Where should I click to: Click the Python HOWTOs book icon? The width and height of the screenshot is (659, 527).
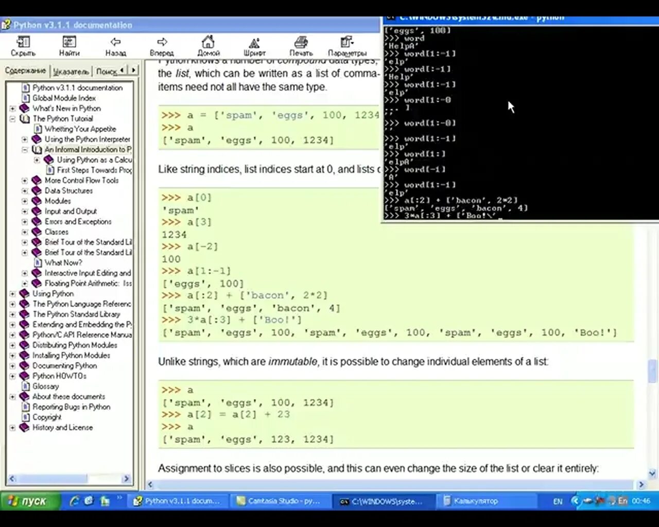click(x=24, y=376)
